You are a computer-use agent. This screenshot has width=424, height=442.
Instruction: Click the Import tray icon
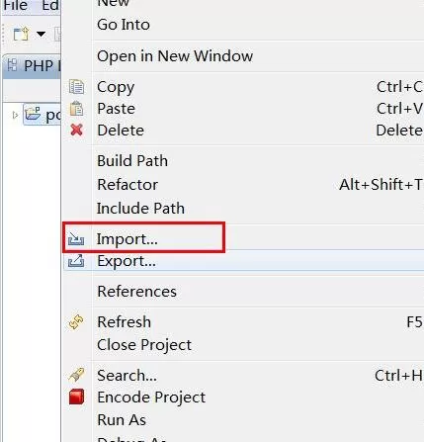click(76, 239)
